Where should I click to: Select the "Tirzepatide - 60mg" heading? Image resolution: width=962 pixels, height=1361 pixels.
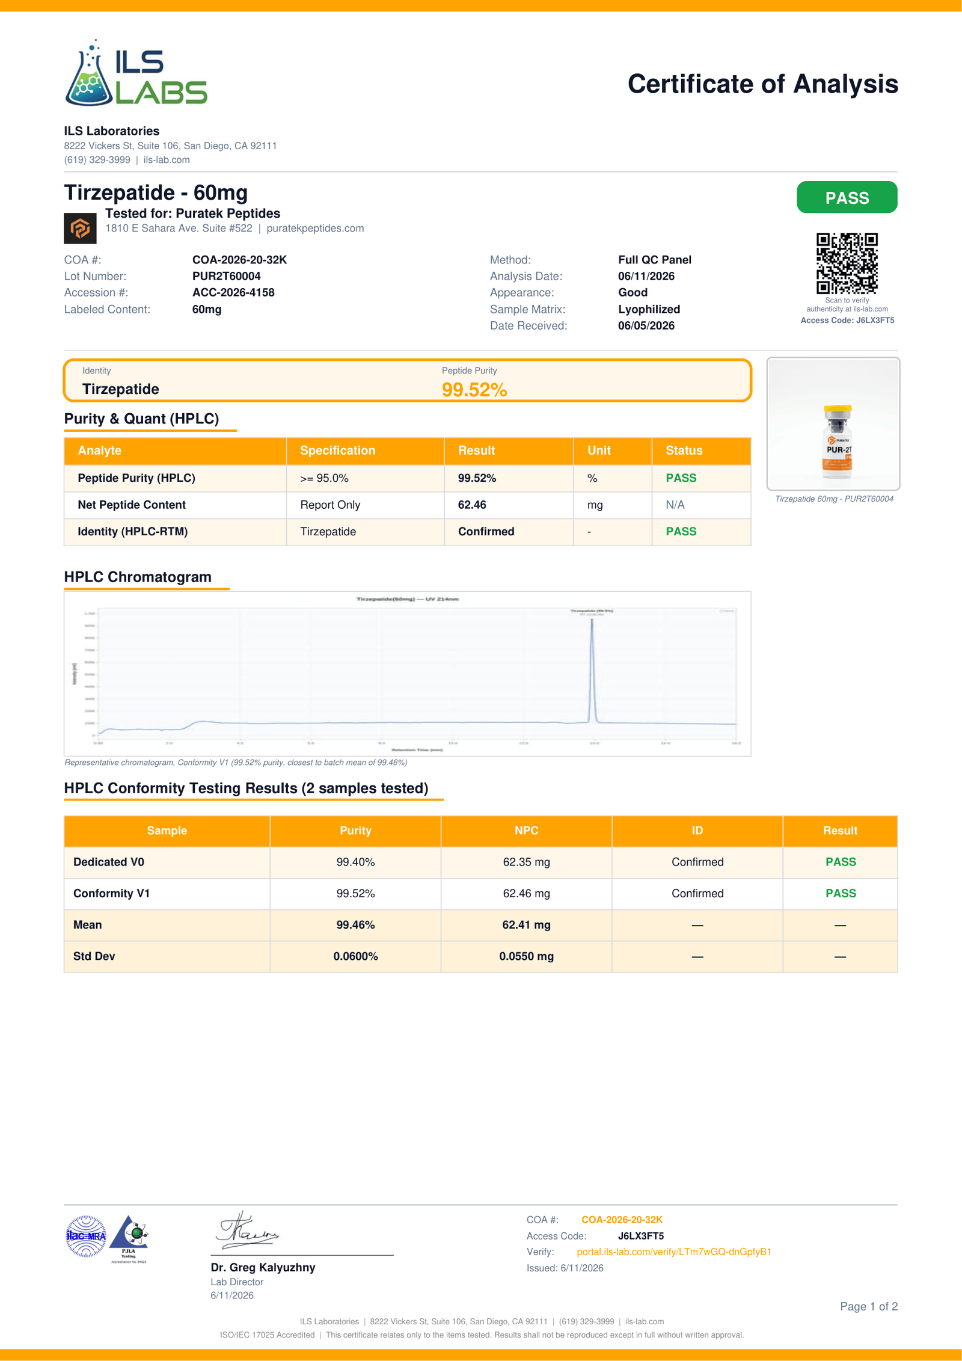coord(156,192)
